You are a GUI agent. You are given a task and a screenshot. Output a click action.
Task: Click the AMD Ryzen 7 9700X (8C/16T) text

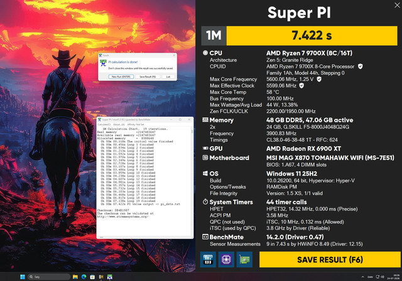pos(309,53)
